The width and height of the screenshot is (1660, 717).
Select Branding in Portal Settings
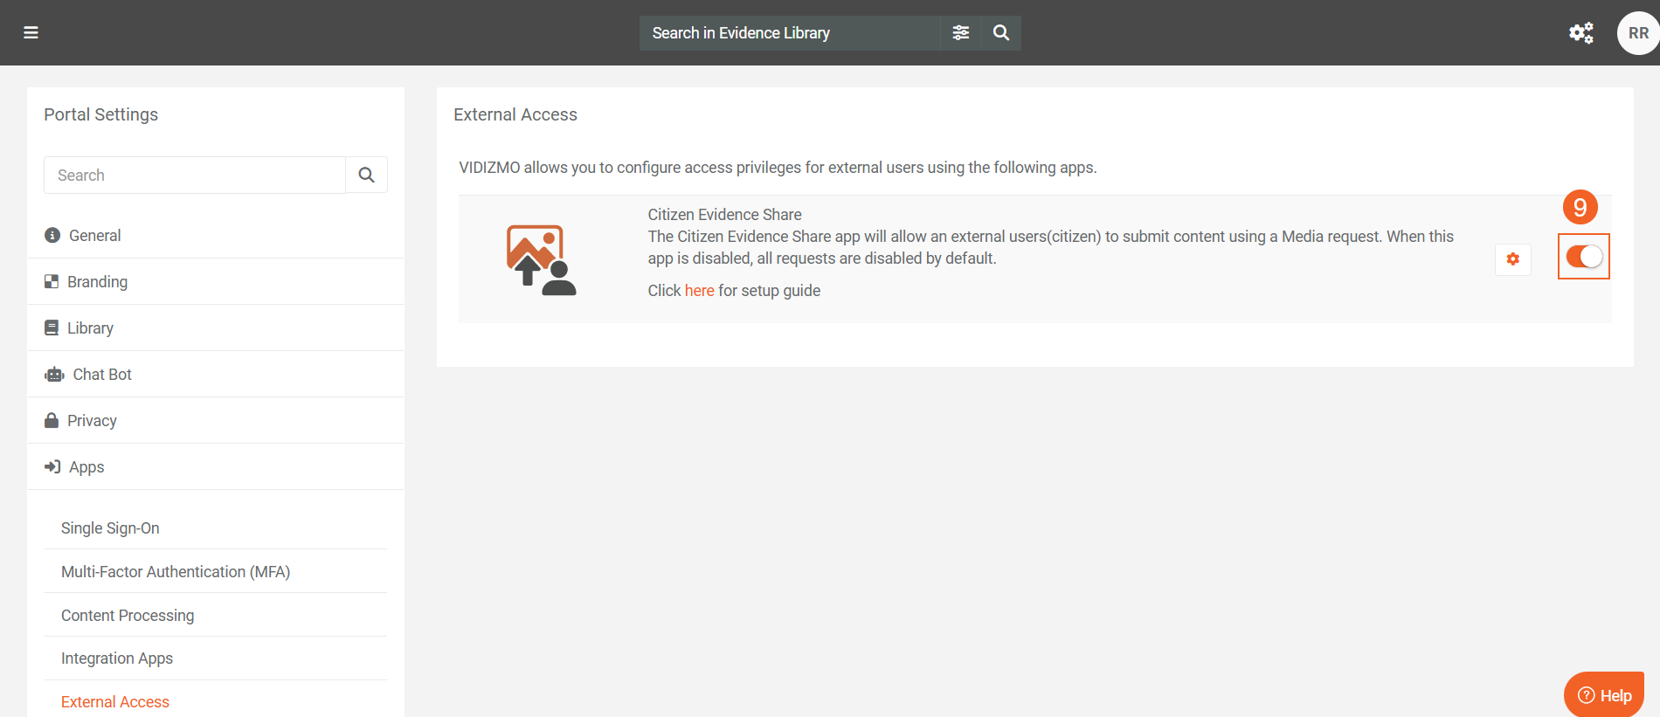coord(97,282)
